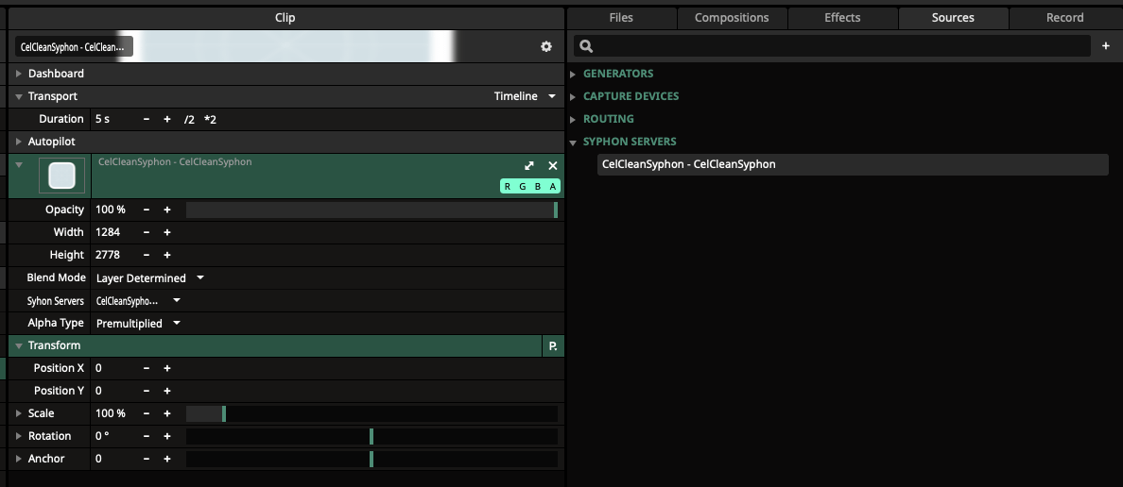
Task: Click the CelCleanSyphon source thumbnail preview
Action: click(61, 176)
